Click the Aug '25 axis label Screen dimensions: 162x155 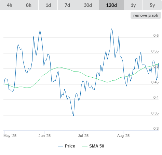pyautogui.click(x=123, y=136)
